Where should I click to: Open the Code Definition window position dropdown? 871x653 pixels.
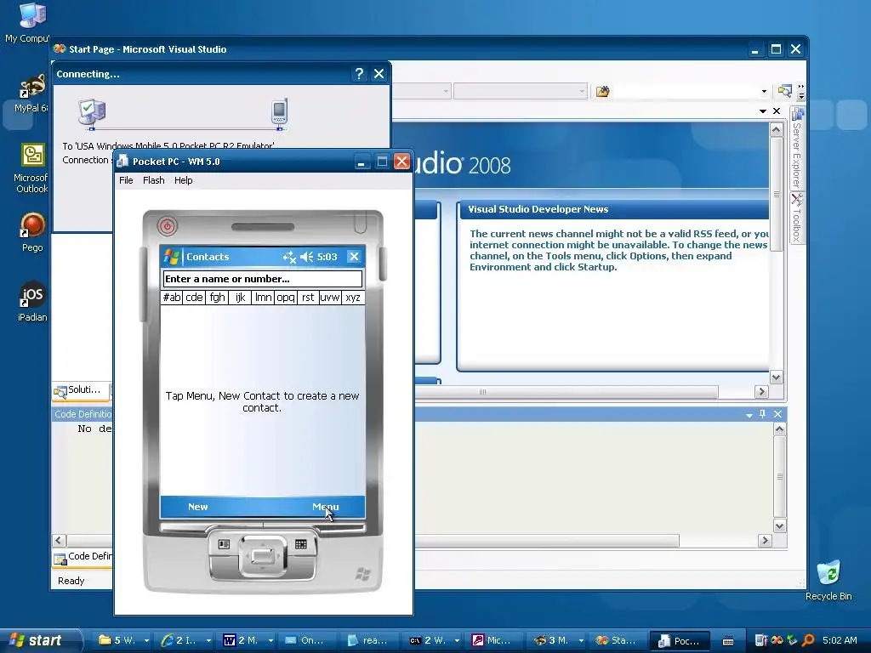[x=749, y=415]
